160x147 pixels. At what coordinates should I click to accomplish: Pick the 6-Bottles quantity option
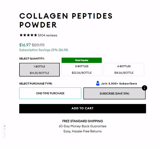[x=124, y=70]
